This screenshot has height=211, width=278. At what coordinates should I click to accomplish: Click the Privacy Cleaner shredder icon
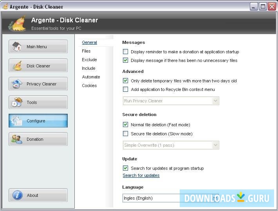pos(17,84)
